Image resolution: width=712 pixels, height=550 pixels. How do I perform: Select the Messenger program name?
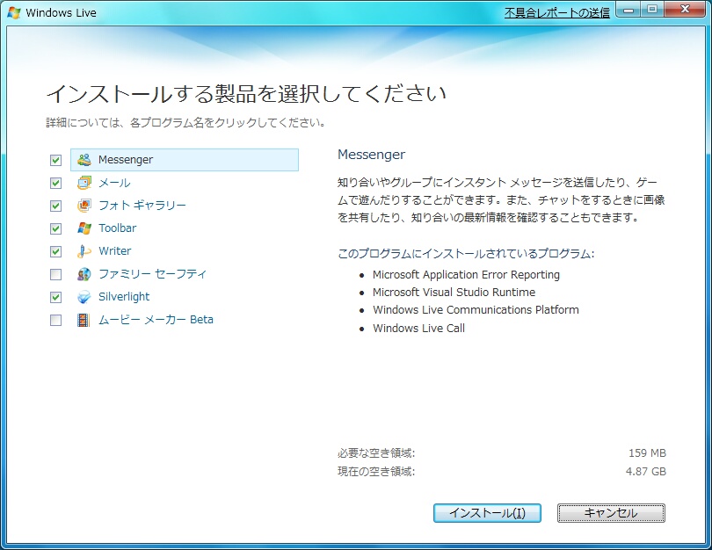pyautogui.click(x=126, y=160)
